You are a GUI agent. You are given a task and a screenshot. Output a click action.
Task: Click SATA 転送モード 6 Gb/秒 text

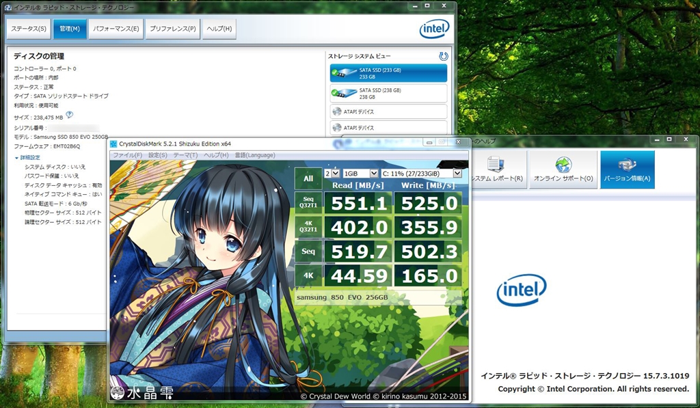[x=56, y=204]
